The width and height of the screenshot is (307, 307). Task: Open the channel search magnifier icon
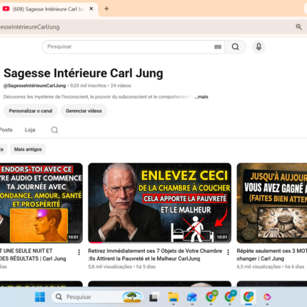(54, 130)
